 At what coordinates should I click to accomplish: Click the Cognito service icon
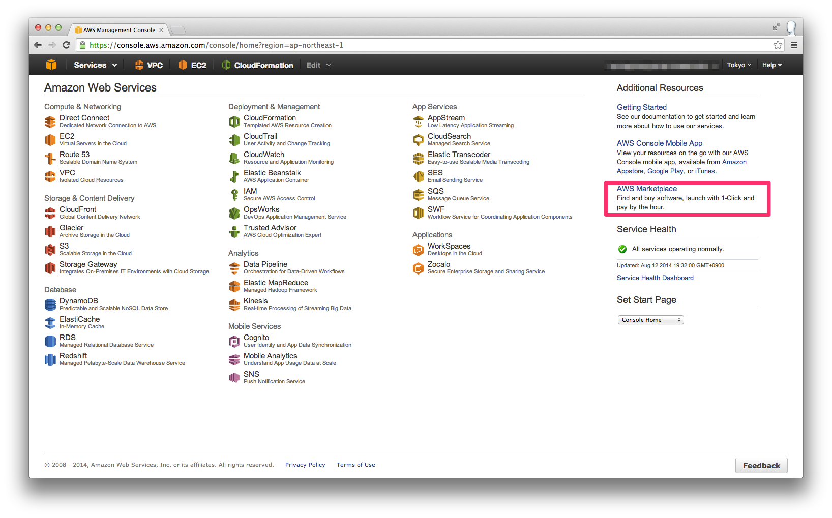click(x=234, y=342)
